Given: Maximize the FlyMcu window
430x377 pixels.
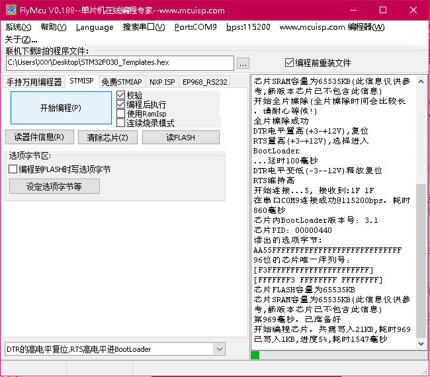Looking at the screenshot, I should (383, 10).
